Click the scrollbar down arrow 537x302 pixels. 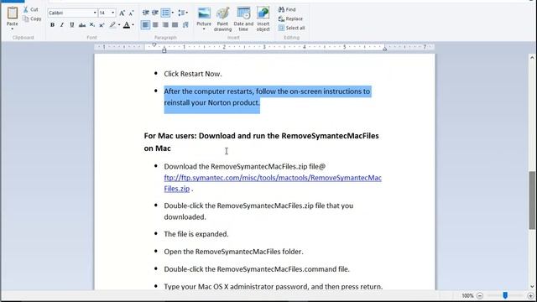532,287
